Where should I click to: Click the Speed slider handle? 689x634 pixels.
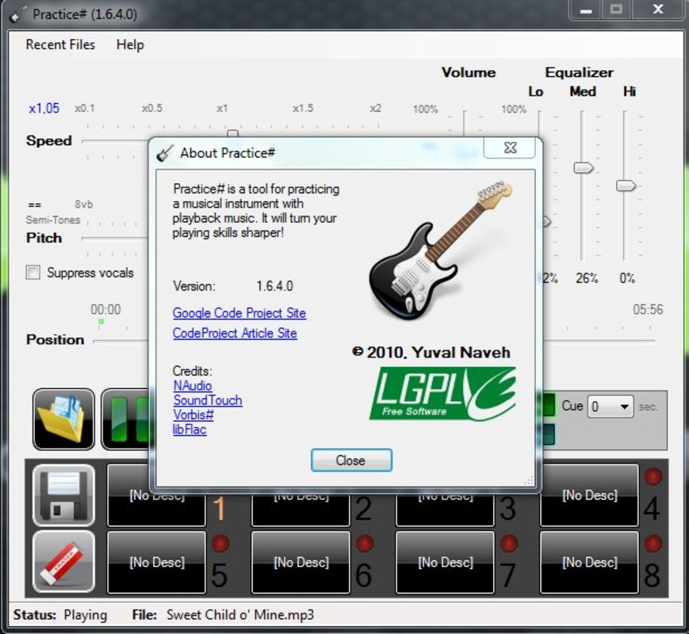(232, 133)
